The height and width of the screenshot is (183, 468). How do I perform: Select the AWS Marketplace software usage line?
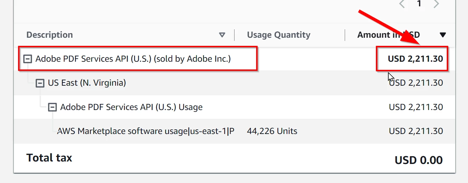(x=146, y=131)
